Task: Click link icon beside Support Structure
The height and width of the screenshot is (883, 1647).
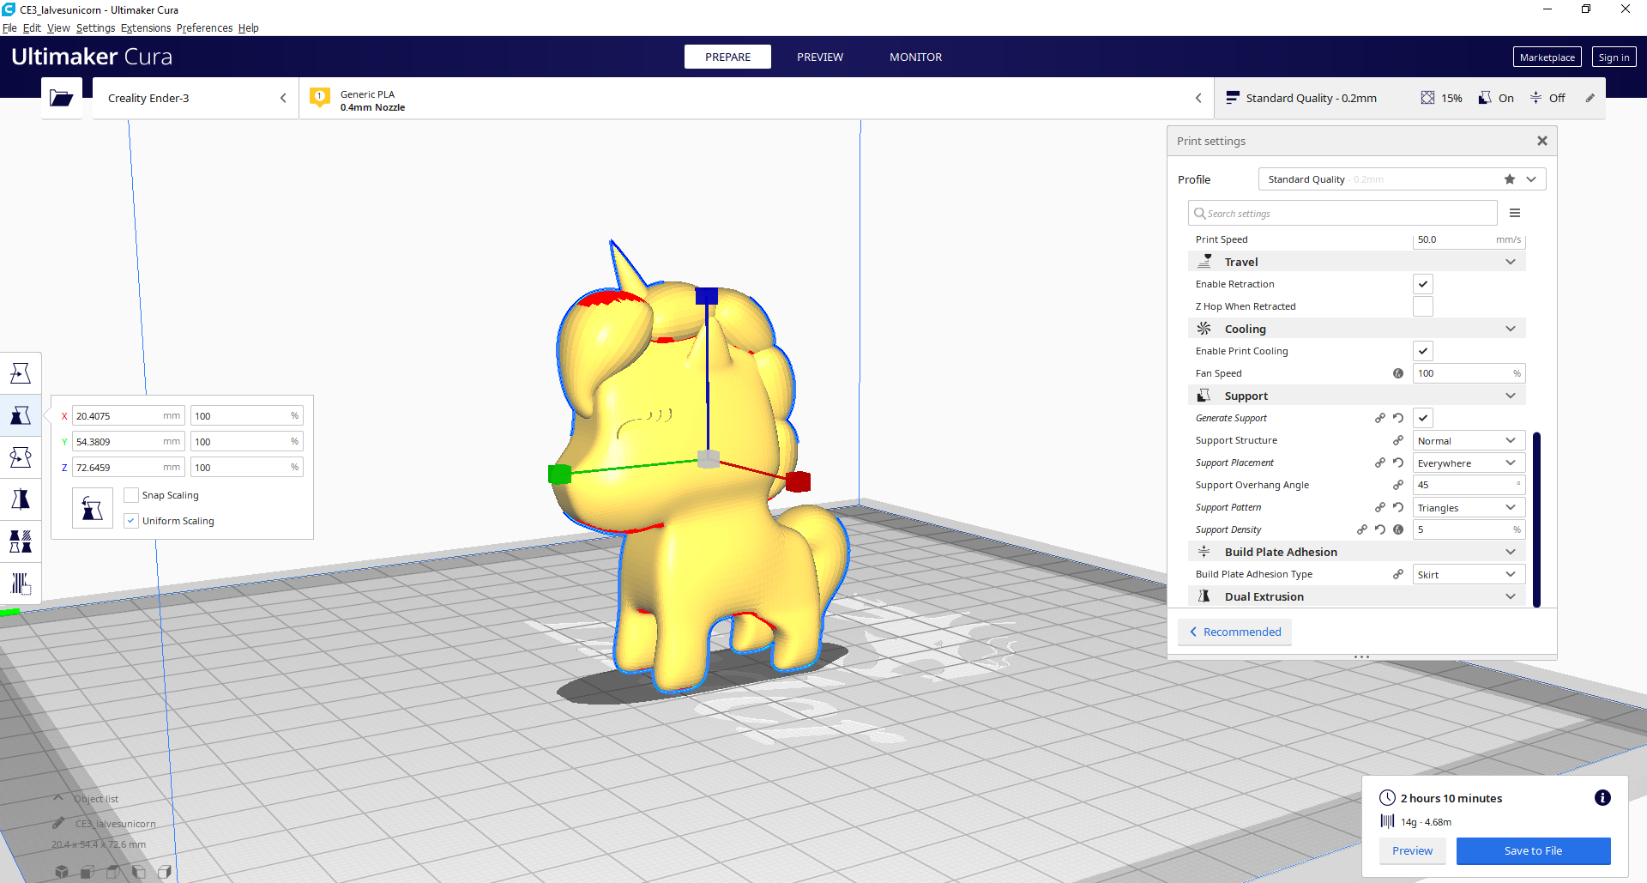Action: 1398,440
